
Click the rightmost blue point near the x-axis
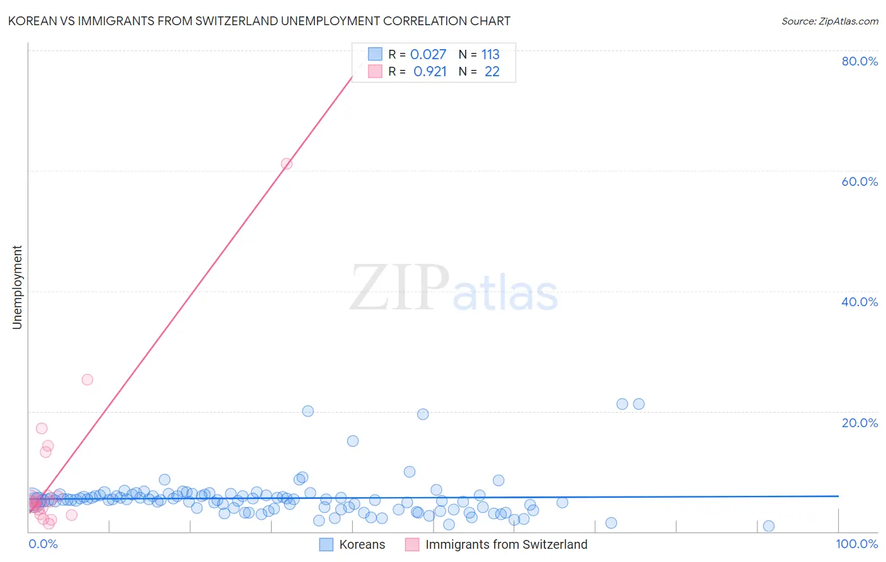769,526
